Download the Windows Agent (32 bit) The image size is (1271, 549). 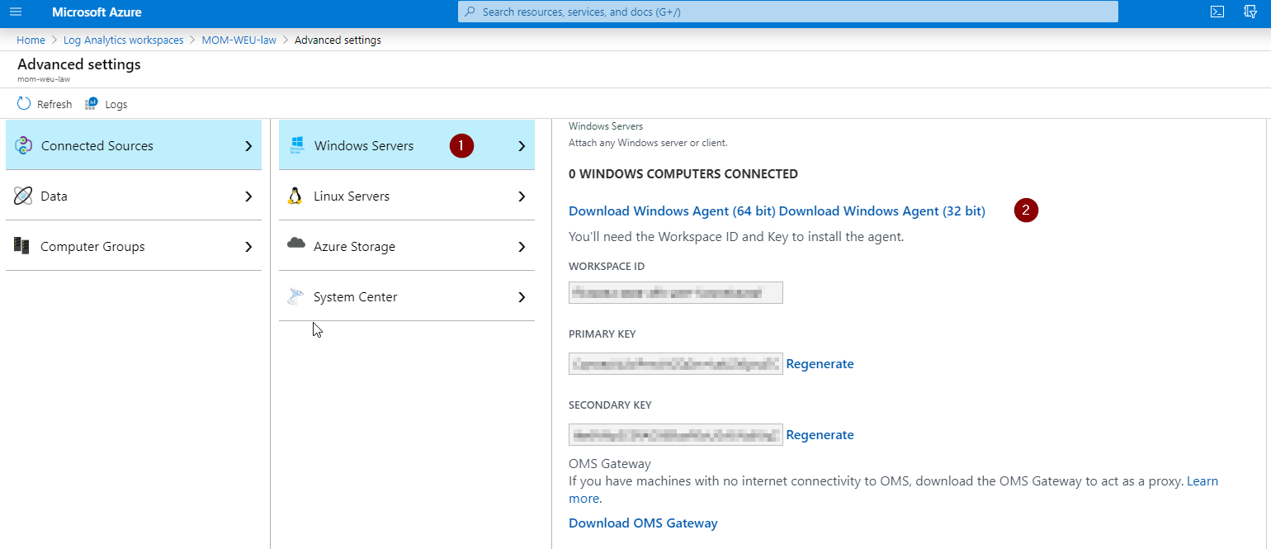pos(882,211)
